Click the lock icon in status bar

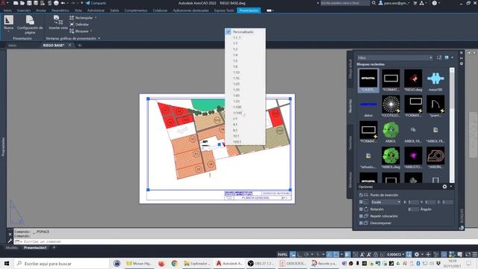pos(376,254)
